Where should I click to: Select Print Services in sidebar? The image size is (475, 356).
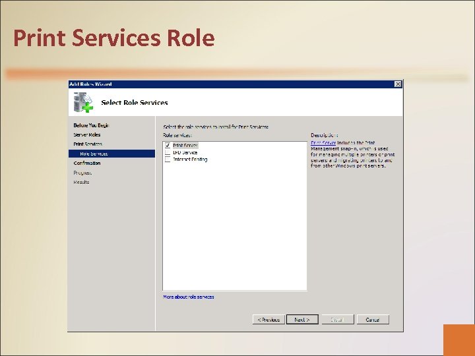pyautogui.click(x=88, y=144)
